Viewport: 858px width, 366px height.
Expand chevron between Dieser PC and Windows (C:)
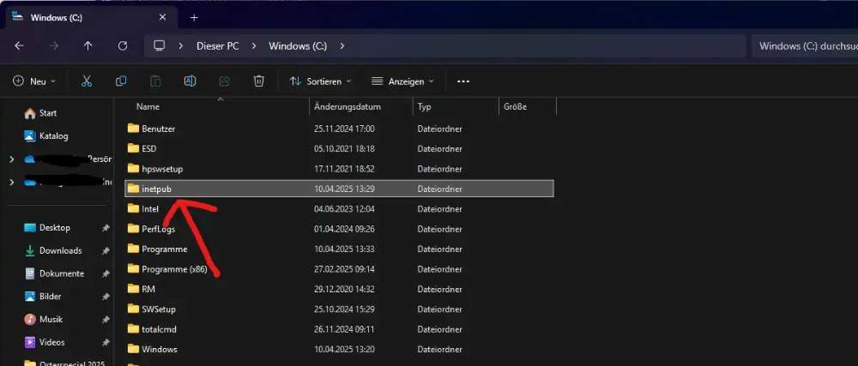tap(254, 46)
